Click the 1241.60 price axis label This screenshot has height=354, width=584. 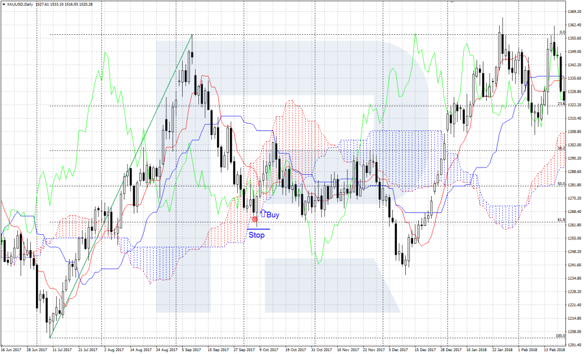575,265
